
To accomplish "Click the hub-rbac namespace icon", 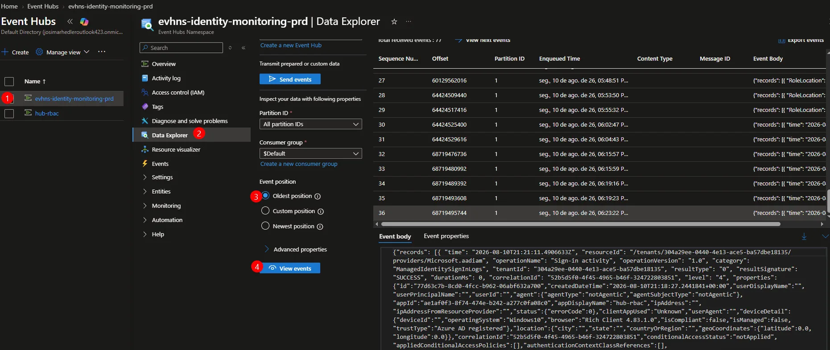I will (x=28, y=113).
